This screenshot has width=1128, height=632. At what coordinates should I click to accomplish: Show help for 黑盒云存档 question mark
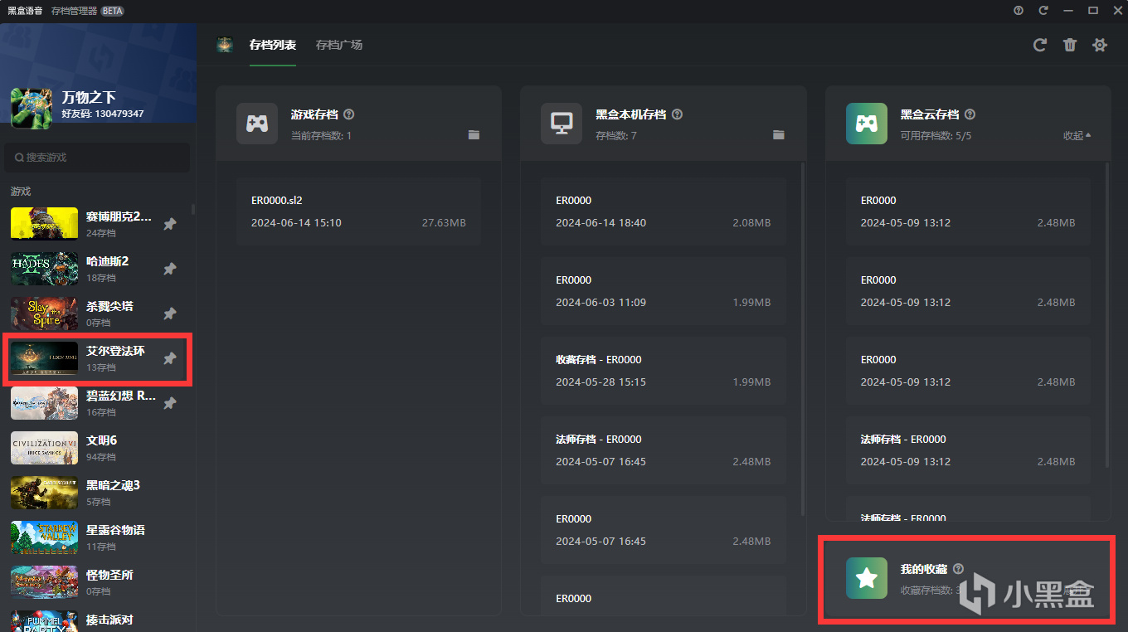(x=970, y=114)
